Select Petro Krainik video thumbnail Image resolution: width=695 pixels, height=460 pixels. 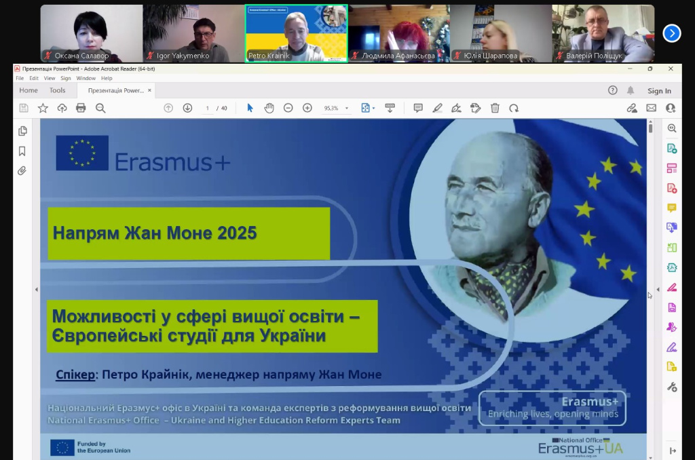point(297,33)
